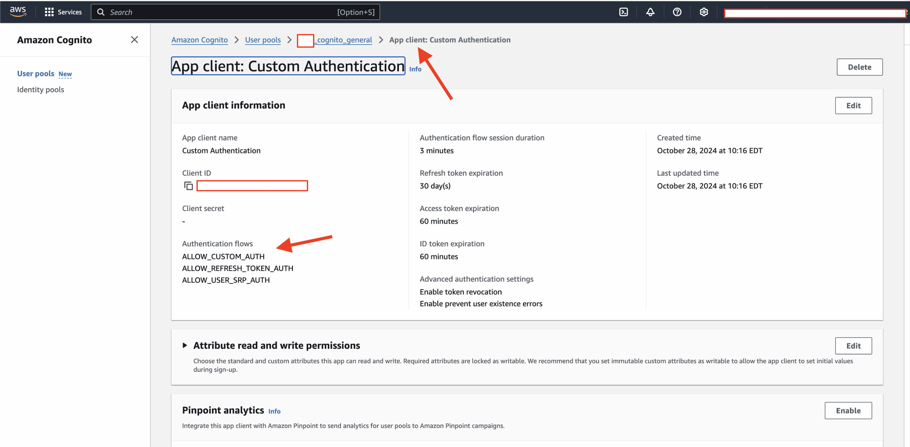Edit the App client information
Viewport: 910px width, 447px height.
(853, 106)
